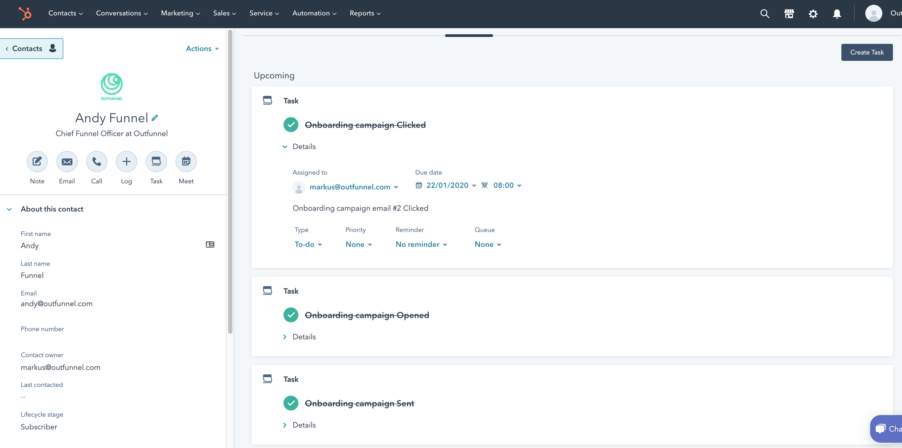The width and height of the screenshot is (902, 448).
Task: Click the Call phone icon button
Action: click(97, 161)
